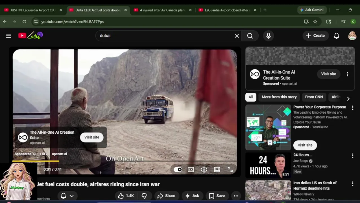Viewport: 360px width, 203px height.
Task: Expand the notification preferences dropdown chevron
Action: pos(72,196)
